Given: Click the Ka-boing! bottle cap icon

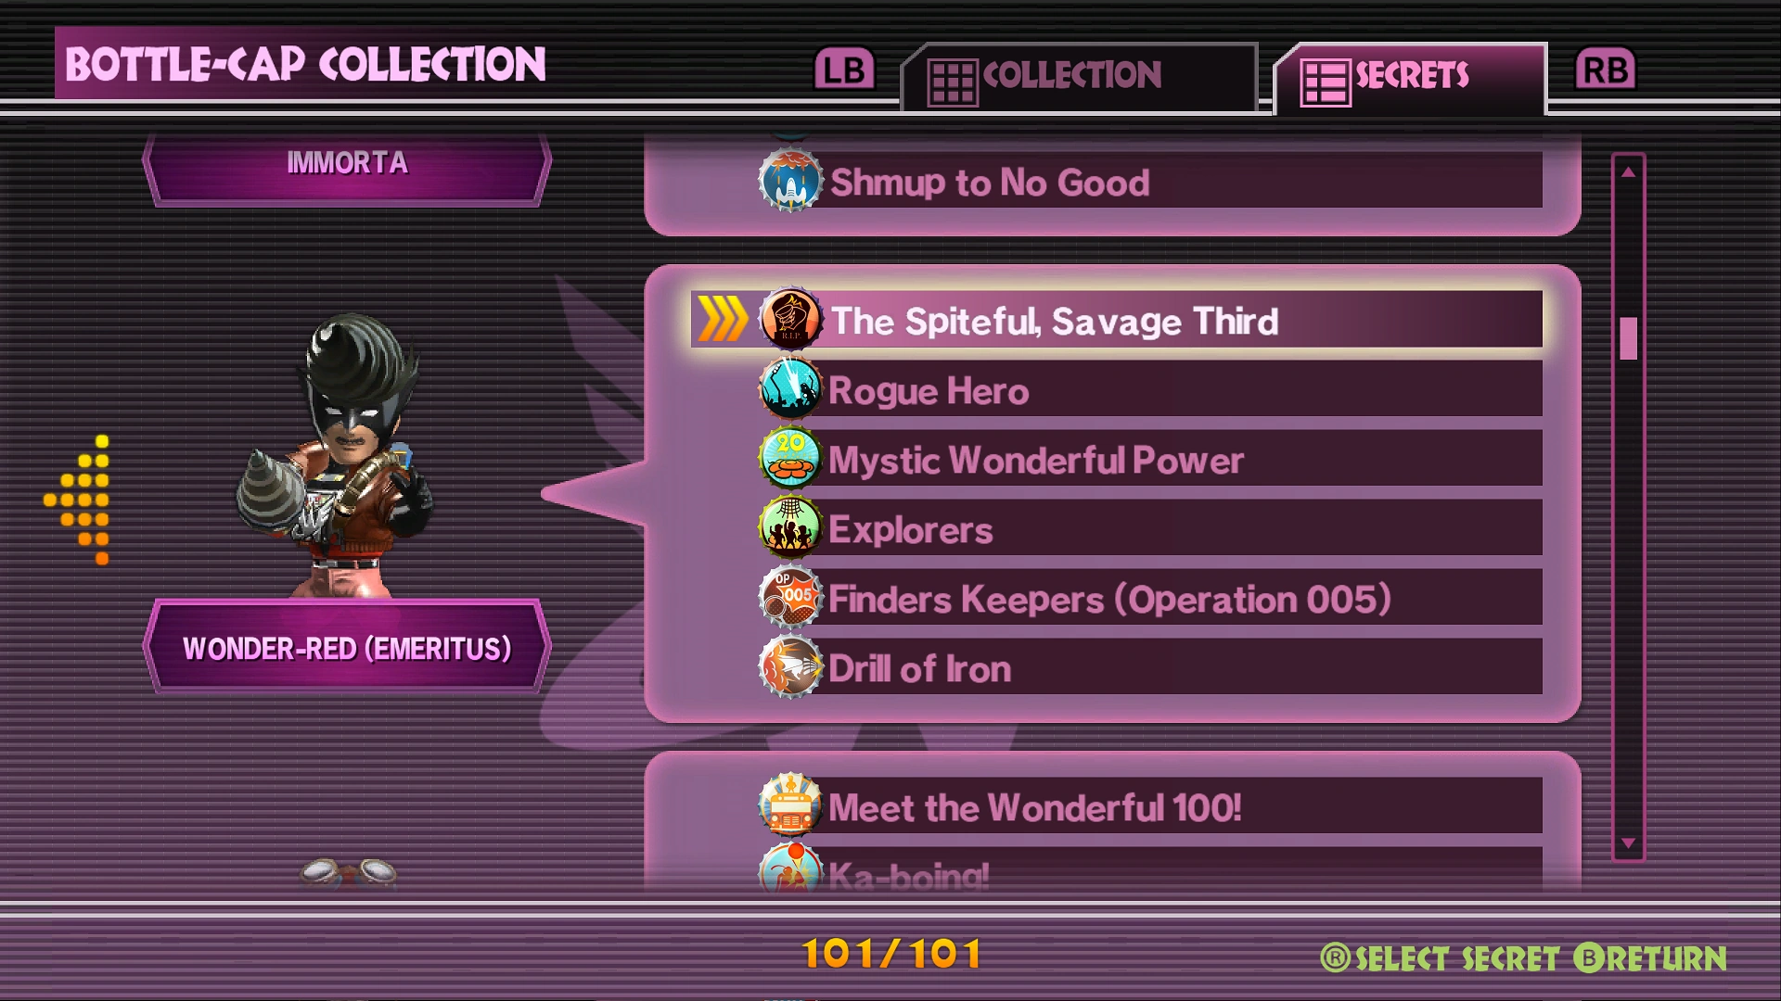Looking at the screenshot, I should click(x=790, y=868).
